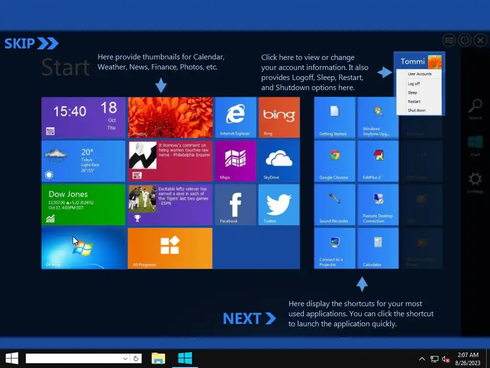Open the Connect to a Projector tile
This screenshot has width=490, height=368.
(x=334, y=249)
